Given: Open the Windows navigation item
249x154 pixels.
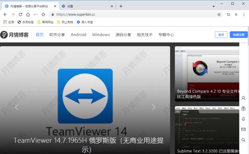Looking at the screenshot, I should tap(101, 35).
